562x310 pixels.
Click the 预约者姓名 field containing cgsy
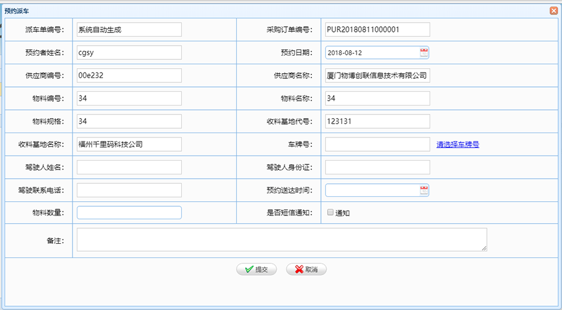click(129, 52)
